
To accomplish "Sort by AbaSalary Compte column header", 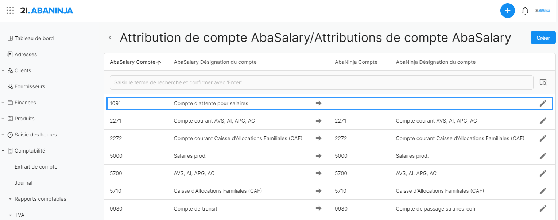I will click(132, 62).
